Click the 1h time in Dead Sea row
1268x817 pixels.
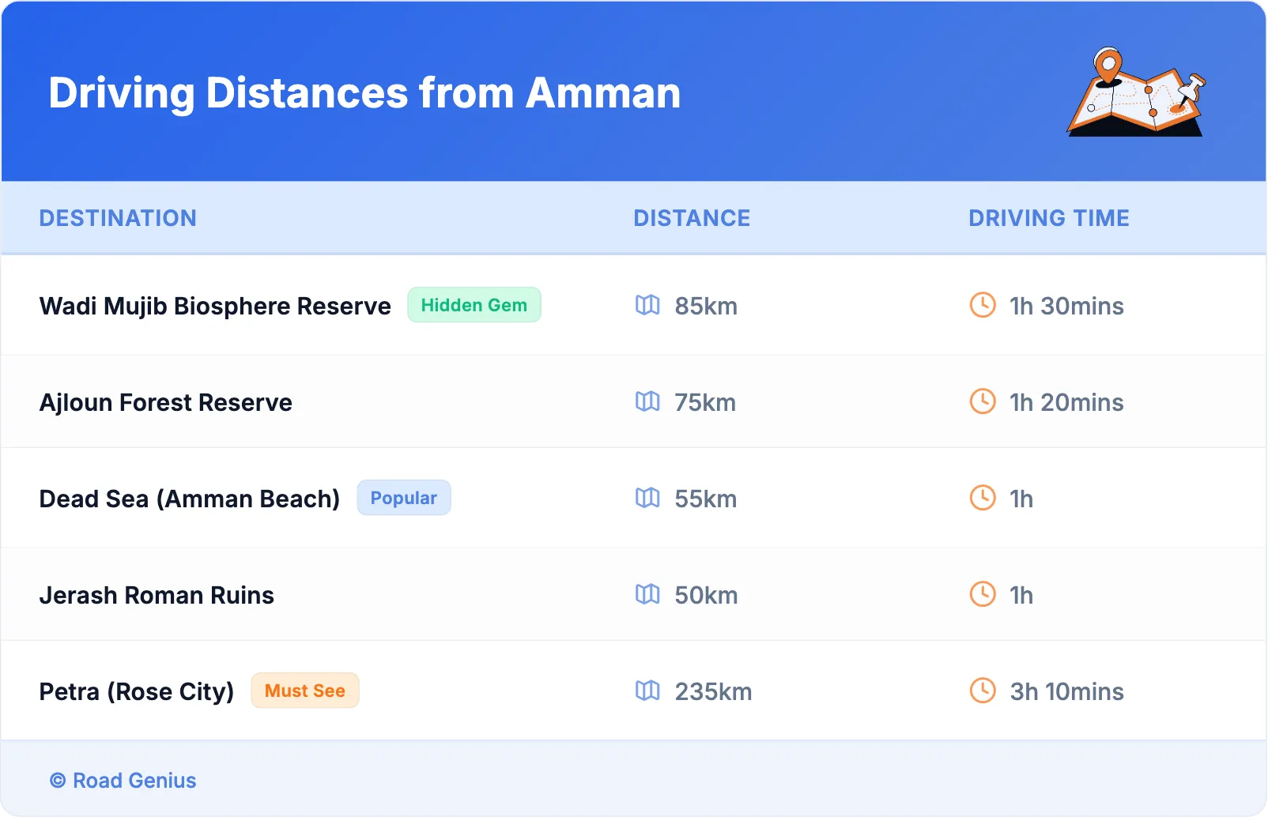tap(1021, 499)
